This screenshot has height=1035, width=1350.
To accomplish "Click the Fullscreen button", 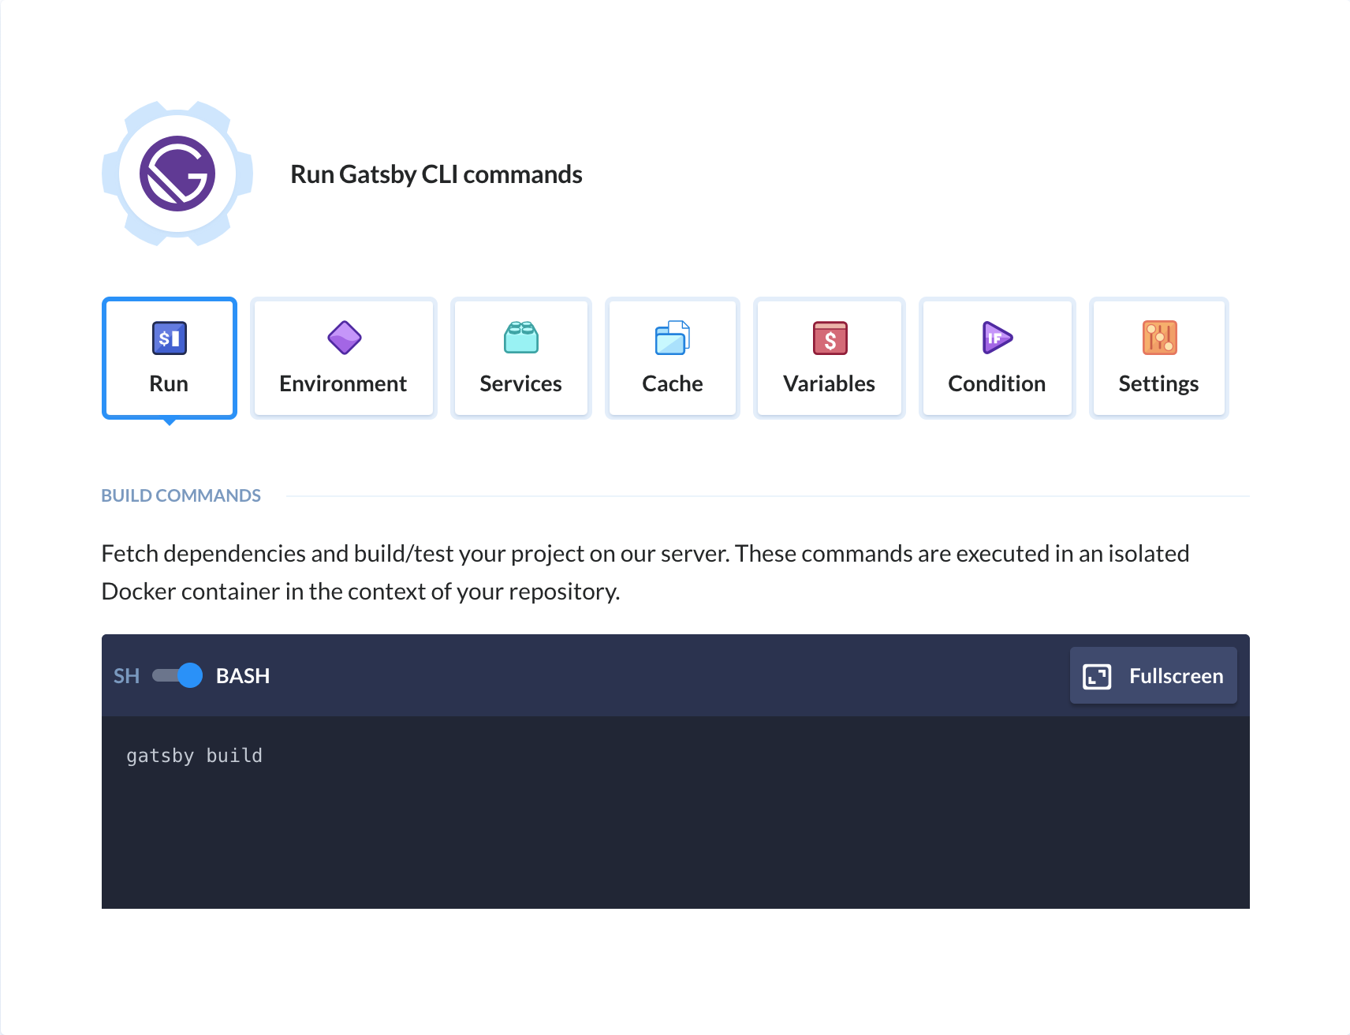I will click(x=1153, y=675).
